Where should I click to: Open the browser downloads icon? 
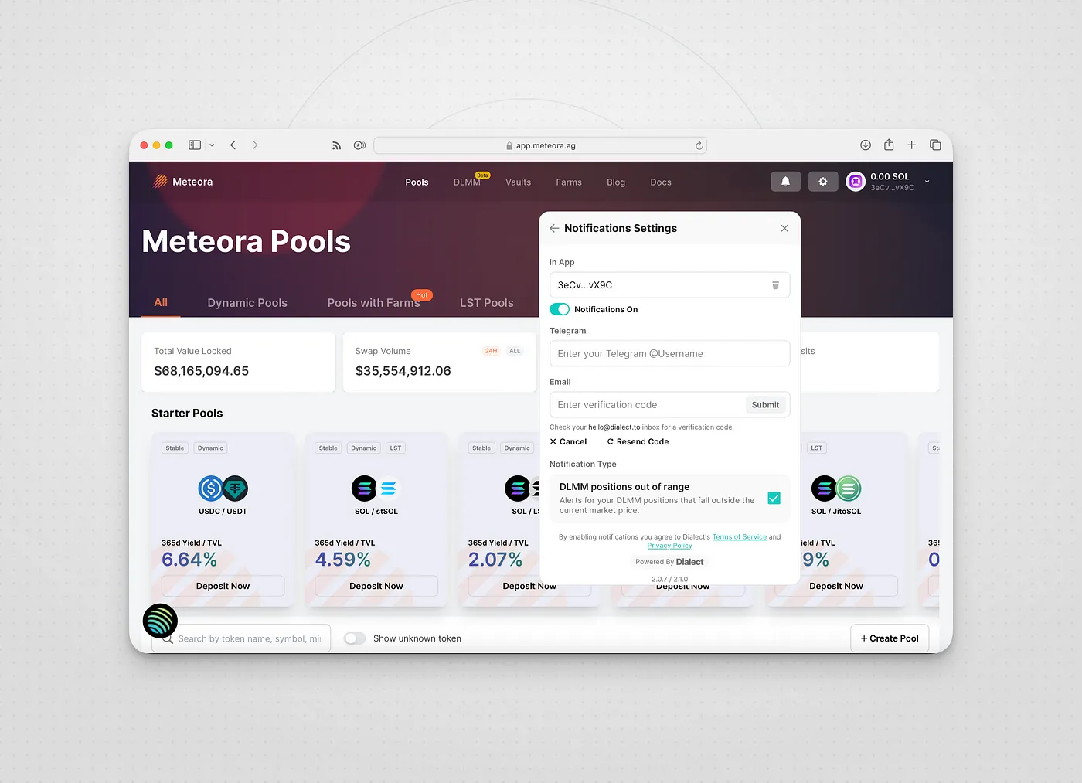point(866,145)
